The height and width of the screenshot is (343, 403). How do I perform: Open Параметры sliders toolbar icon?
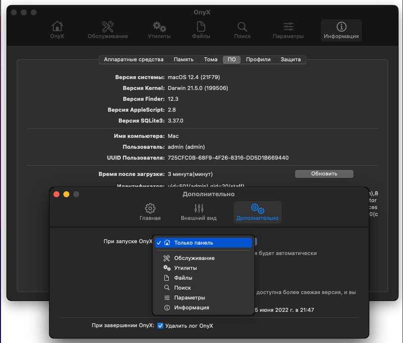pyautogui.click(x=288, y=30)
